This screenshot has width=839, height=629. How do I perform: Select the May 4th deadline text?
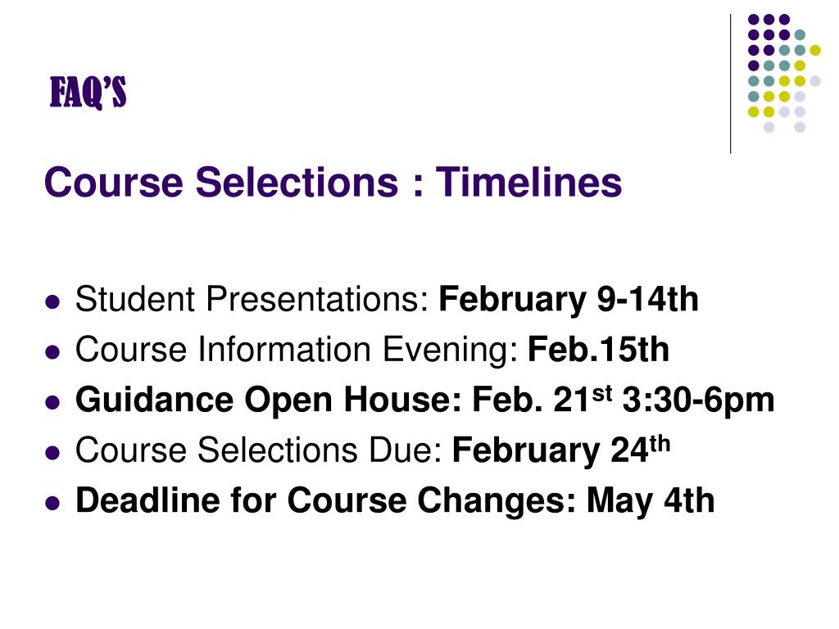pos(651,500)
